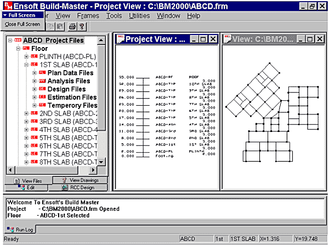Click the Floor node red icon
The height and width of the screenshot is (247, 329).
(26, 48)
